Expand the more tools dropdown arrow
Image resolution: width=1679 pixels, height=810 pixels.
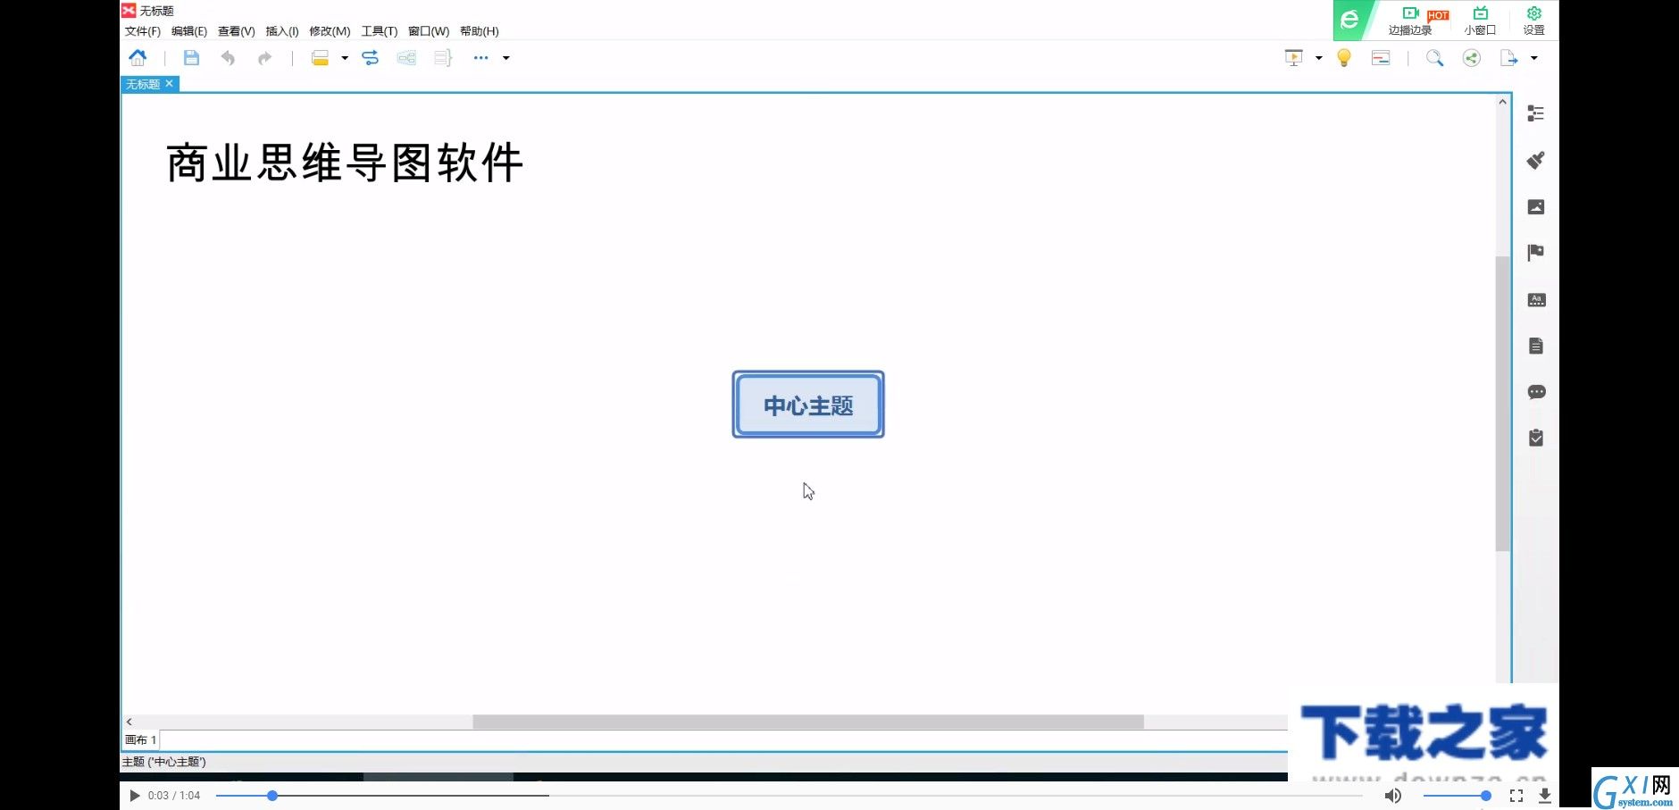tap(506, 58)
